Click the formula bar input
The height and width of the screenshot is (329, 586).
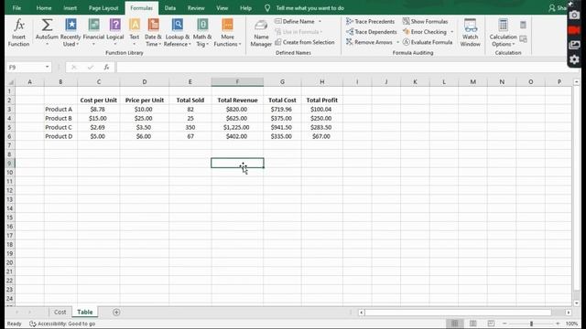tap(342, 67)
